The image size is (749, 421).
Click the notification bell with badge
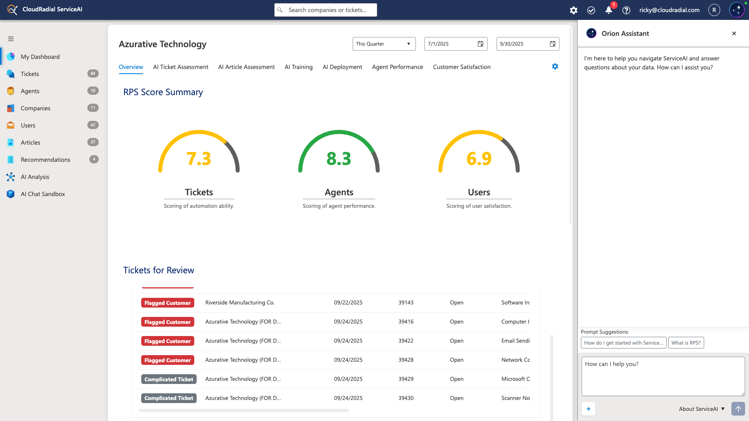tap(608, 10)
